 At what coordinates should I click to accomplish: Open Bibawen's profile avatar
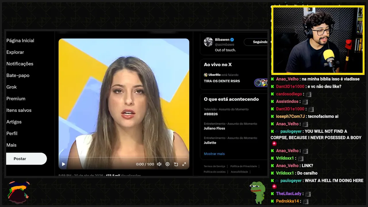[208, 42]
